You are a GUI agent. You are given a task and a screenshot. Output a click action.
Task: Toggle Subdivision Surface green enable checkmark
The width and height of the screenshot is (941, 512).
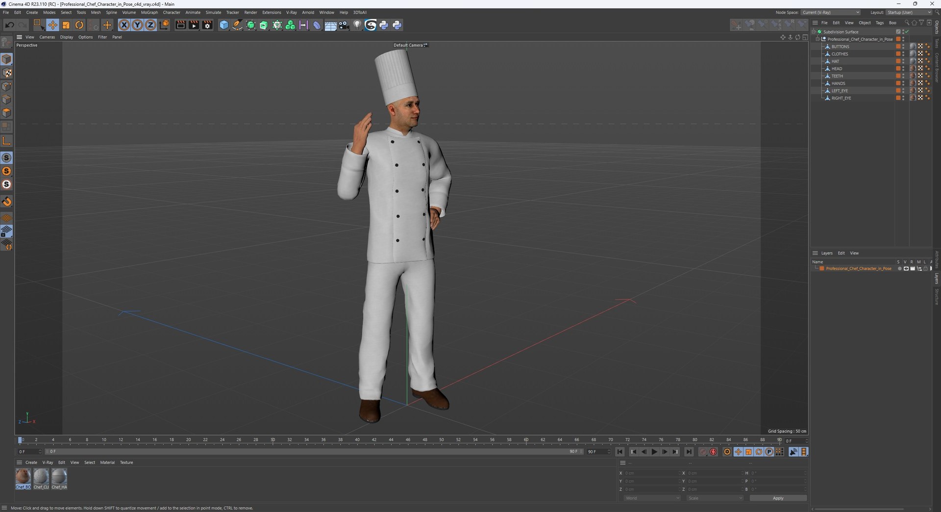pyautogui.click(x=907, y=32)
